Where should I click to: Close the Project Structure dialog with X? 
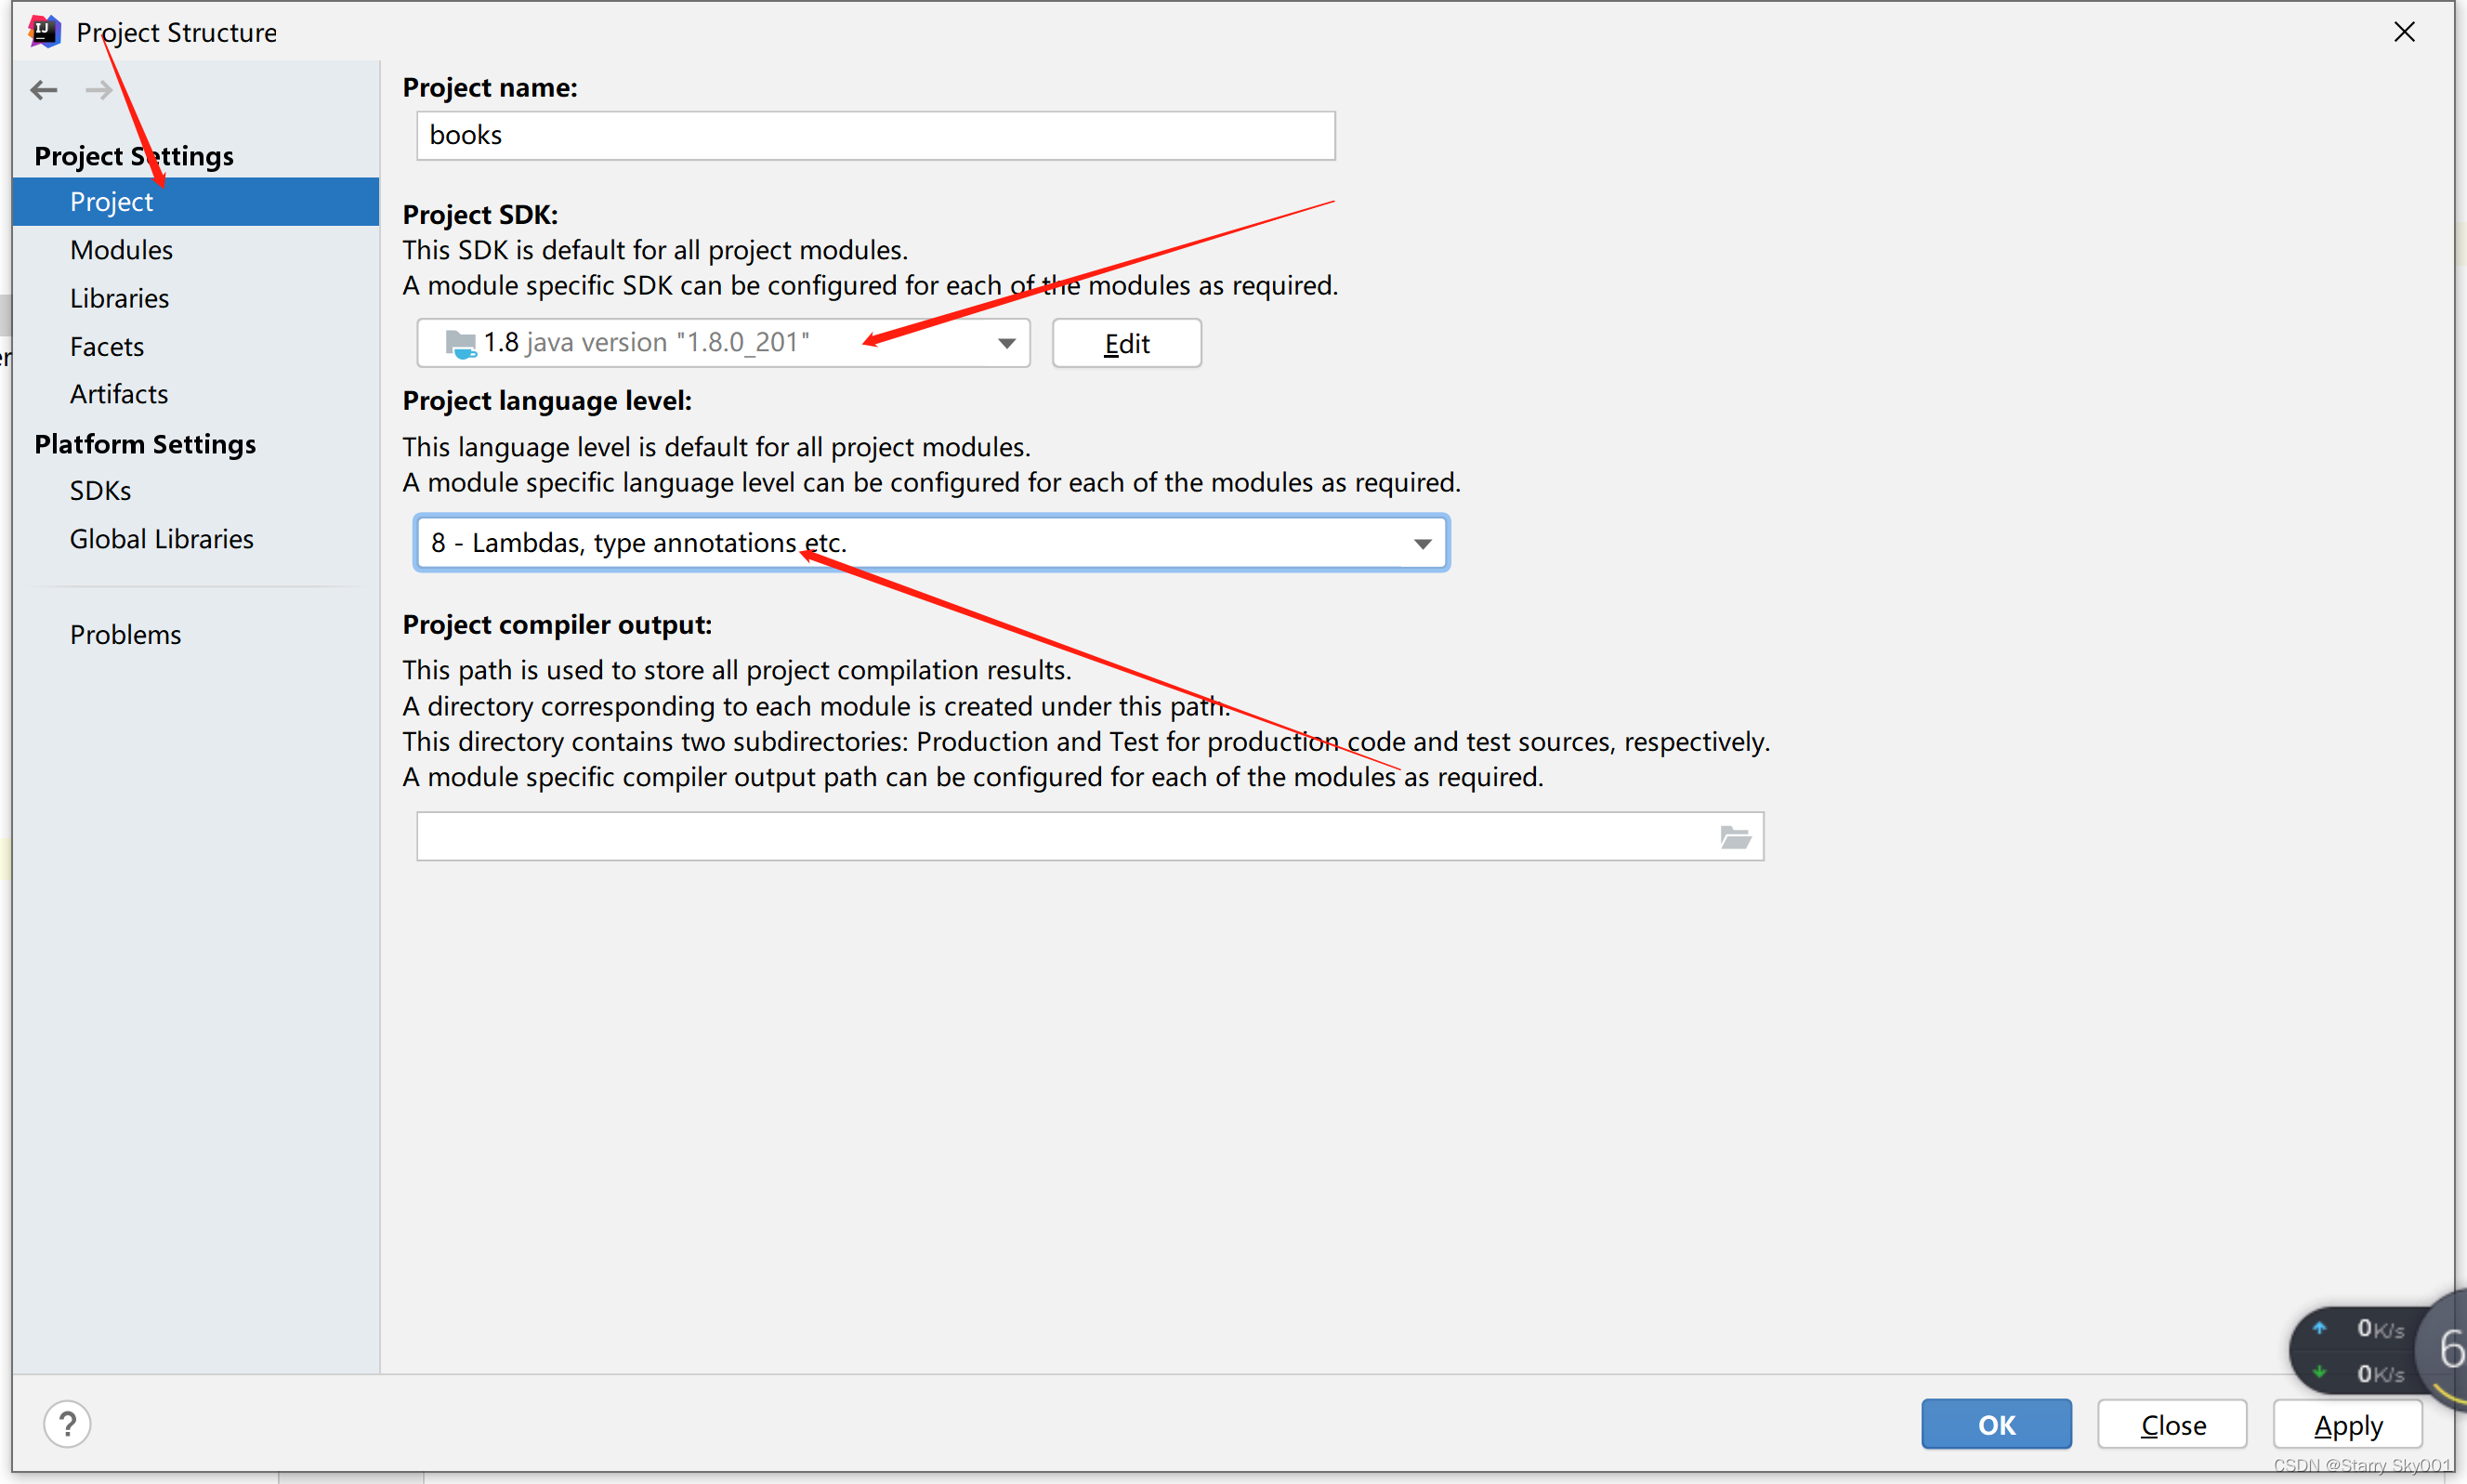click(2404, 32)
